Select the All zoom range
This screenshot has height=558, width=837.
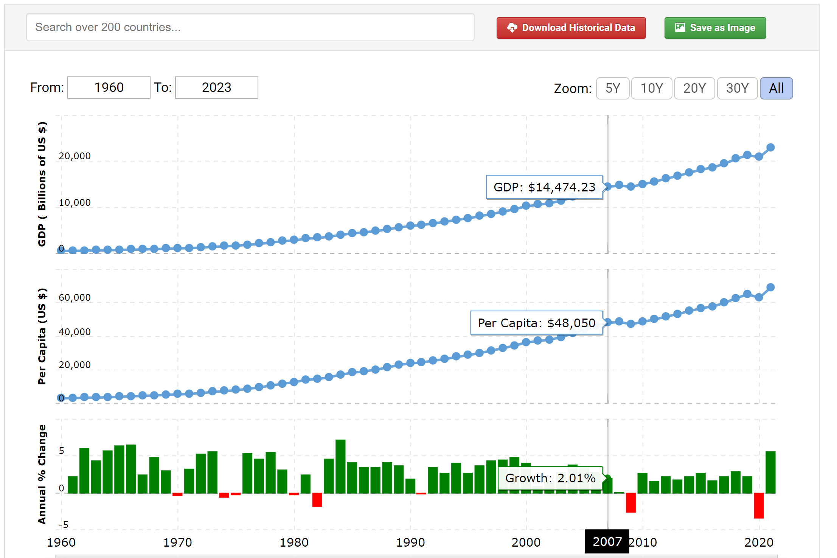coord(776,89)
